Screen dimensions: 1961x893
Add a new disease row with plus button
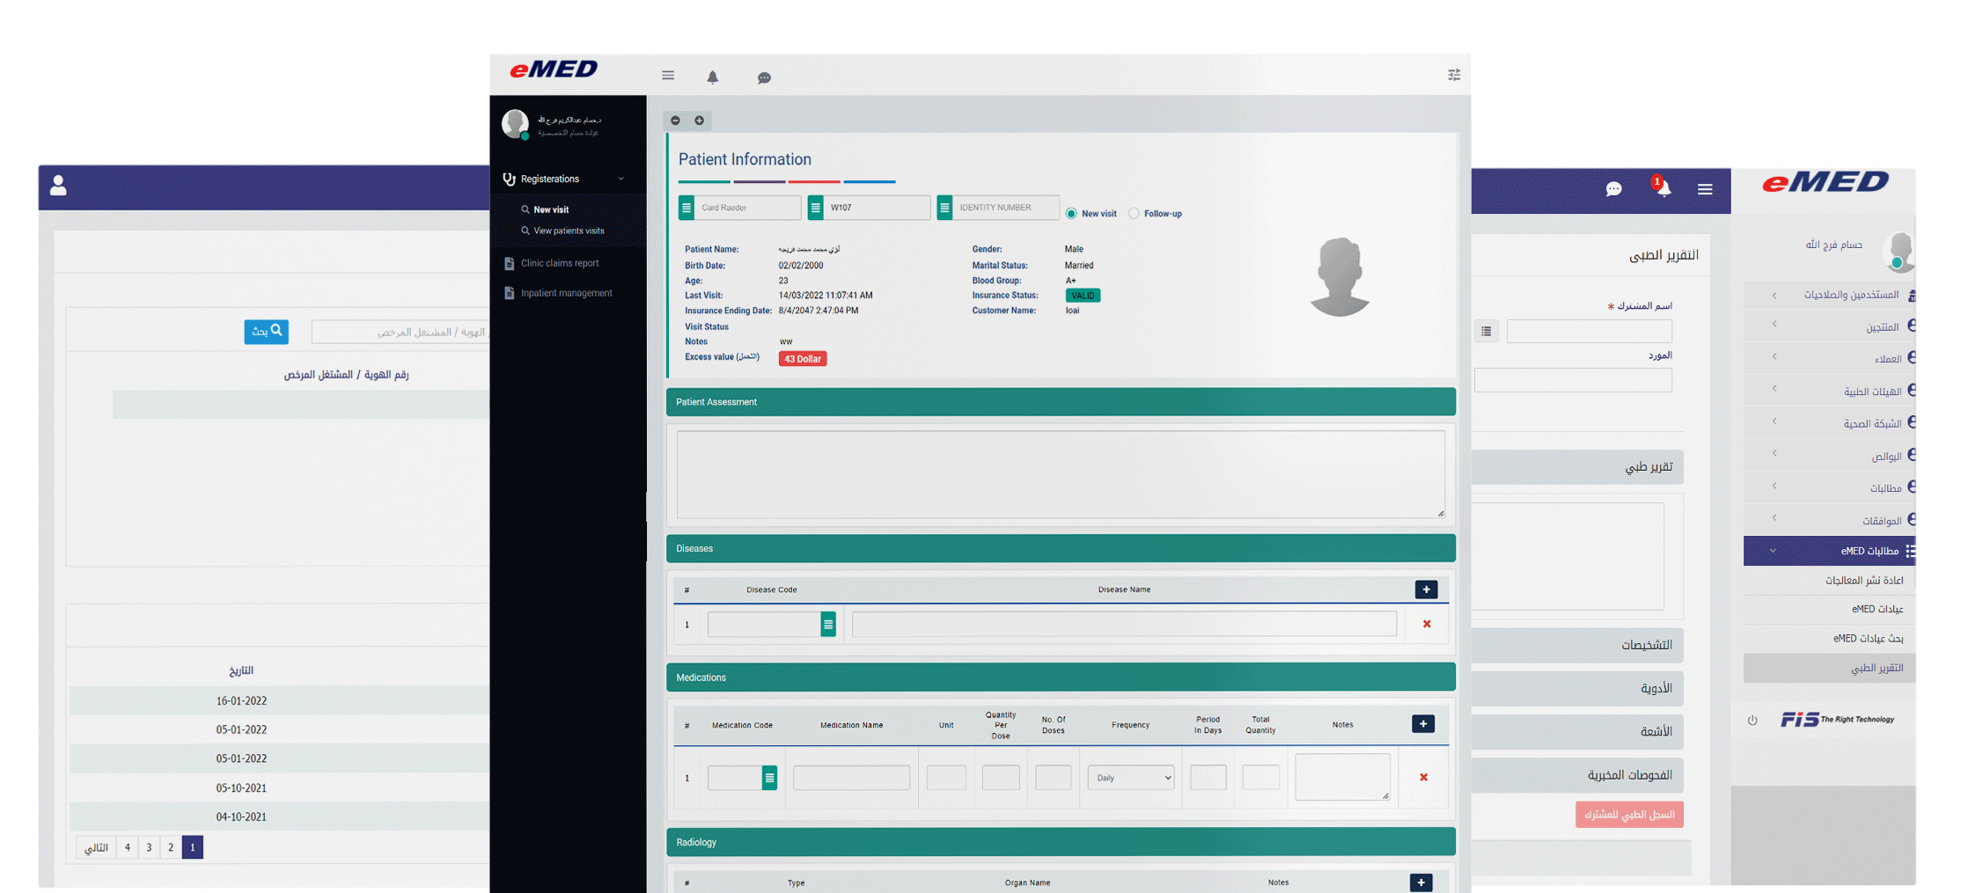pos(1425,589)
